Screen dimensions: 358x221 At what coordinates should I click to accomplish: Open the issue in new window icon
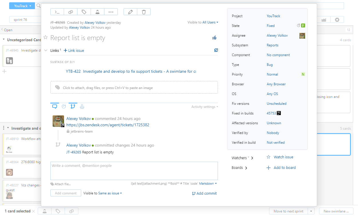(216, 50)
